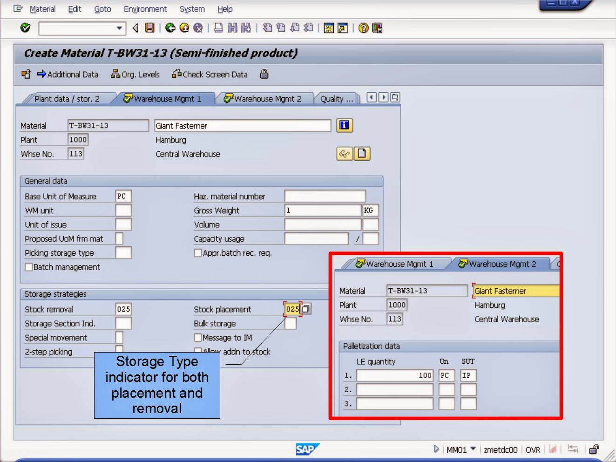Image resolution: width=616 pixels, height=462 pixels.
Task: Click the Stock removal field showing 025
Action: click(123, 309)
